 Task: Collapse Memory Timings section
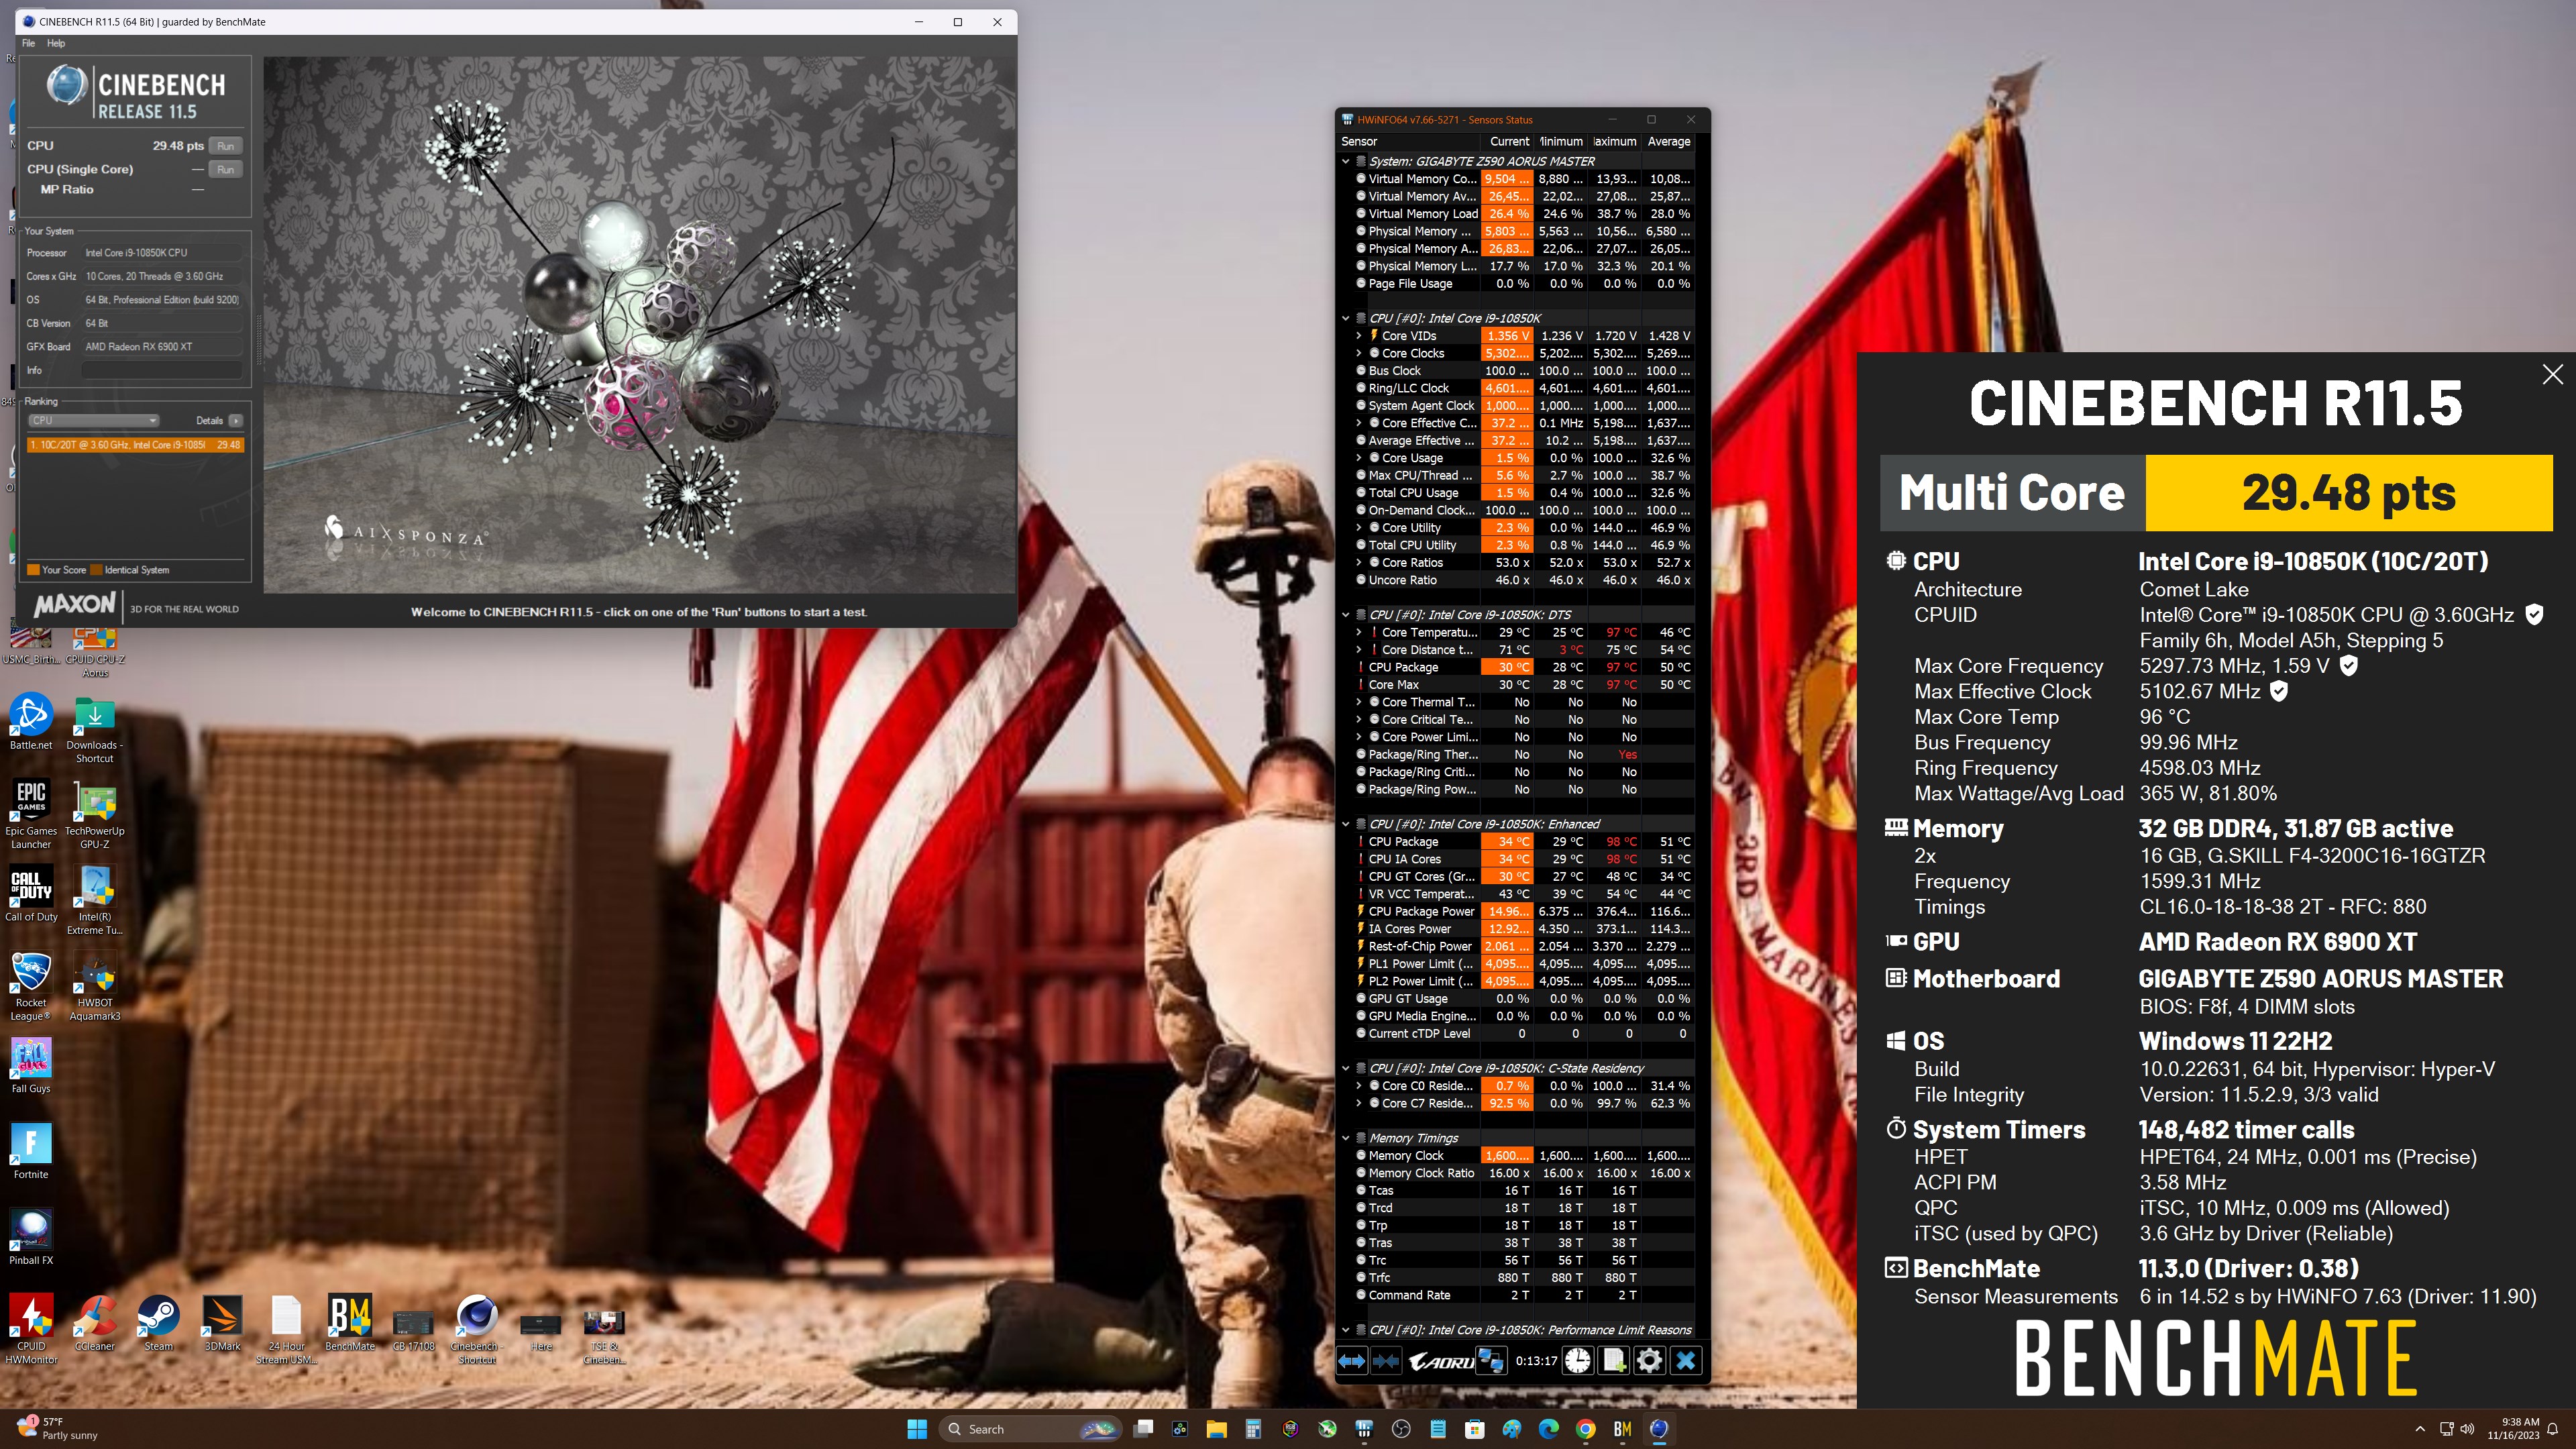(x=1346, y=1138)
